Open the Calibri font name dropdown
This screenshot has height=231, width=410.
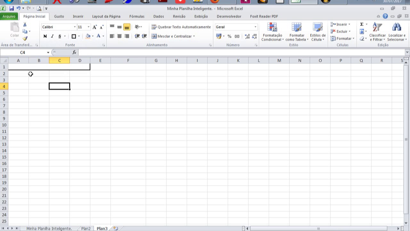[x=75, y=27]
